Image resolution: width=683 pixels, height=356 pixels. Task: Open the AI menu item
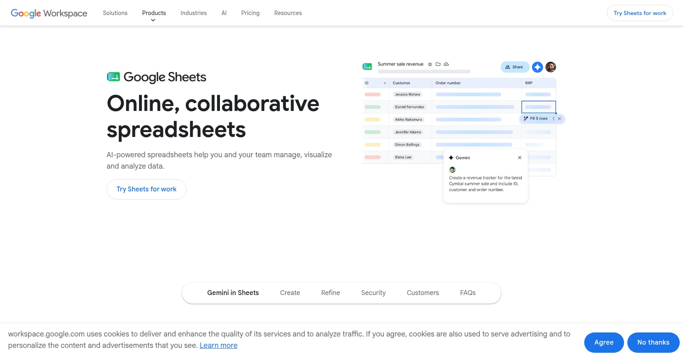[x=224, y=13]
